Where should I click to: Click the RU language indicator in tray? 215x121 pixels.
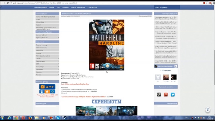point(186,118)
